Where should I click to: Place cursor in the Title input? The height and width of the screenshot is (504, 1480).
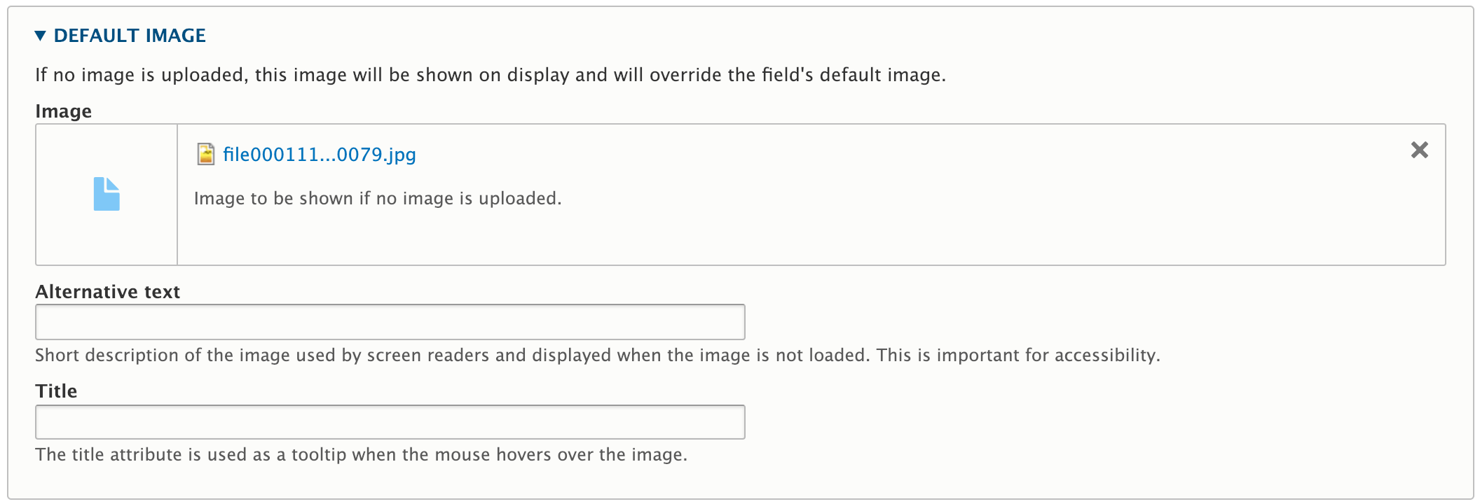click(388, 421)
